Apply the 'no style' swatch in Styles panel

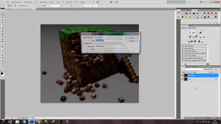(x=183, y=13)
